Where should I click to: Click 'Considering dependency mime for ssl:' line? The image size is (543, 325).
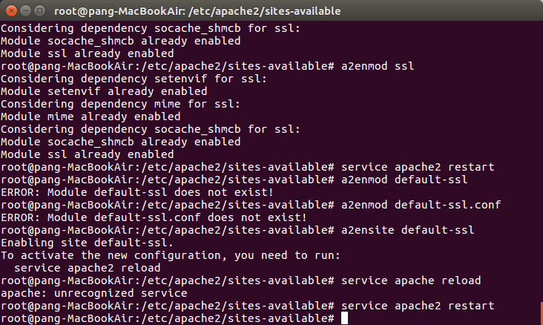[x=120, y=104]
